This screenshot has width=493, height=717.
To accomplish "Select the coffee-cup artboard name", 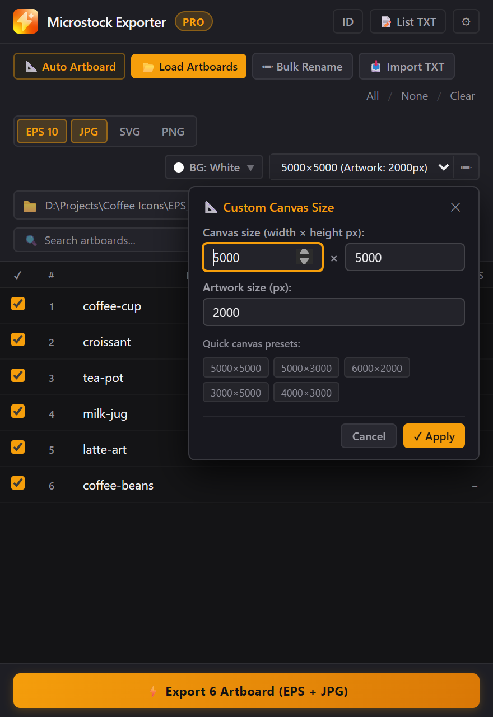I will coord(112,306).
